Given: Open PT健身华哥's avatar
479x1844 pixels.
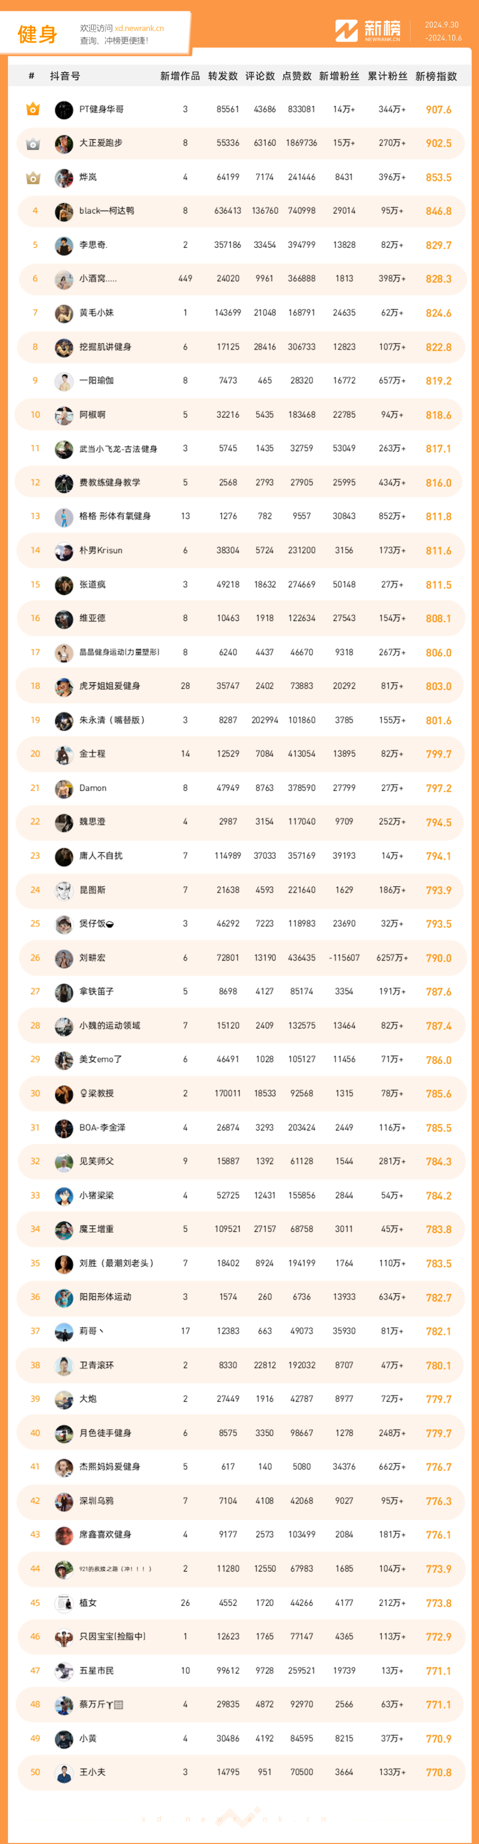Looking at the screenshot, I should tap(64, 110).
